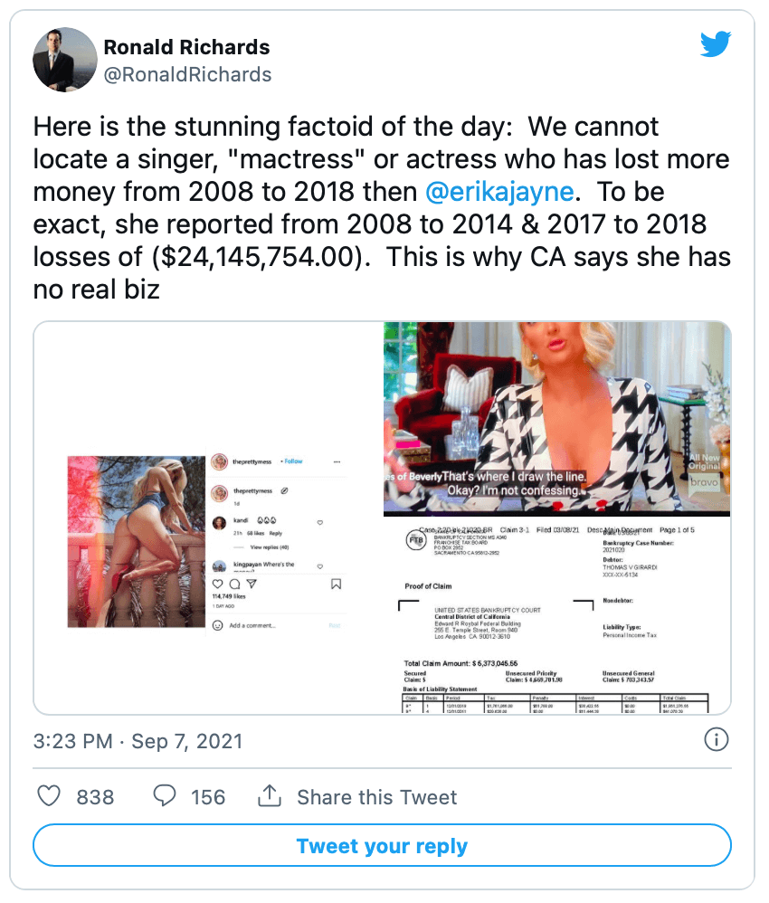
Task: Click Instagram share arrow in embedded image
Action: click(x=252, y=584)
